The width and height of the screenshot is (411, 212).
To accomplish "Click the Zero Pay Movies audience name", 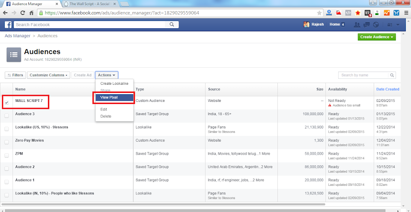I will 30,140.
